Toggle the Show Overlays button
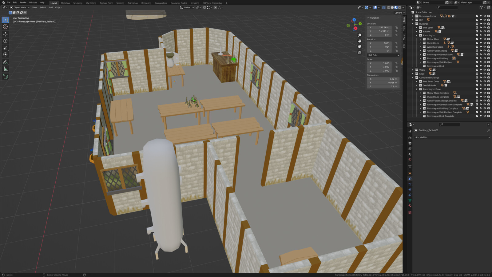The width and height of the screenshot is (492, 277). click(x=375, y=7)
